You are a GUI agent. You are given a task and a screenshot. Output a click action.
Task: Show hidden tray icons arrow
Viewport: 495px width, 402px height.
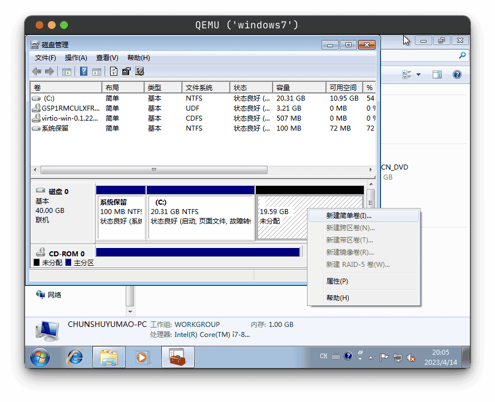coord(370,358)
